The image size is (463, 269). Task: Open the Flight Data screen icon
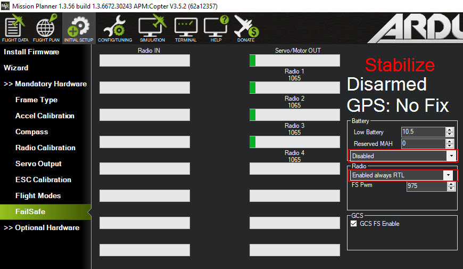pyautogui.click(x=16, y=29)
